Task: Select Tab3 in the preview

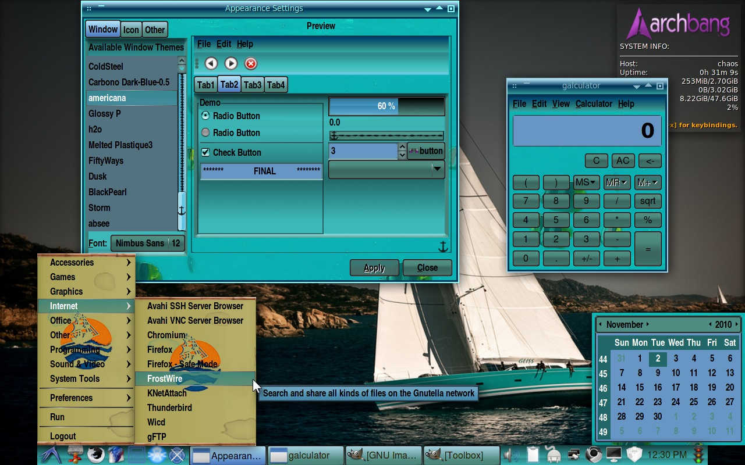Action: point(253,85)
